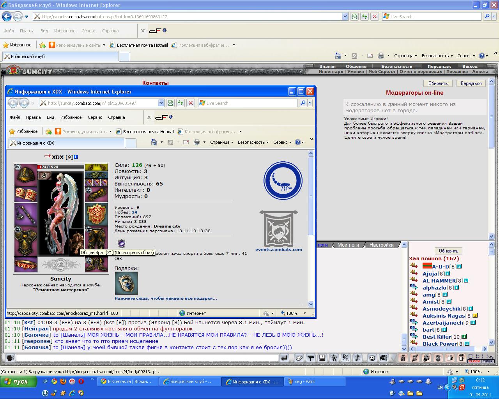This screenshot has width=499, height=399.
Task: Open Отчет о переводах link
Action: (x=421, y=71)
